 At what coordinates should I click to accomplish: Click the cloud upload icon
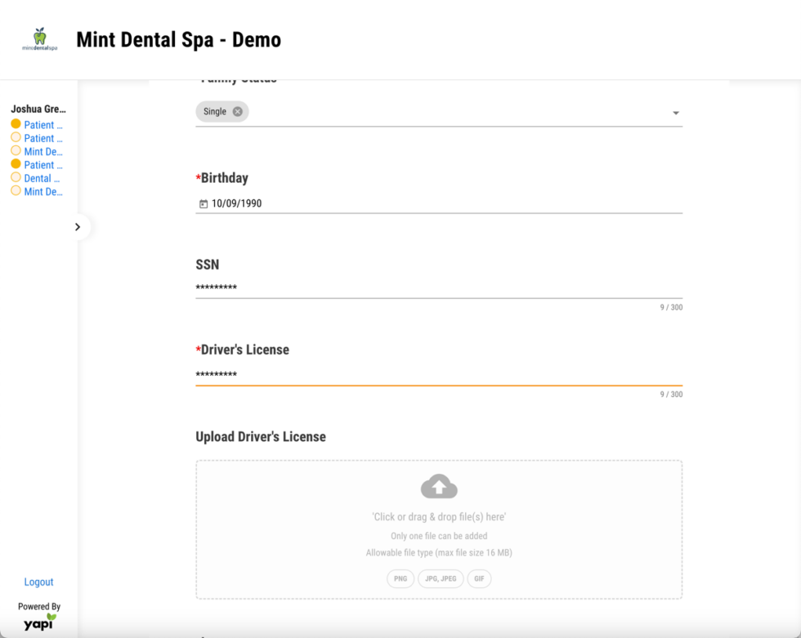click(439, 485)
